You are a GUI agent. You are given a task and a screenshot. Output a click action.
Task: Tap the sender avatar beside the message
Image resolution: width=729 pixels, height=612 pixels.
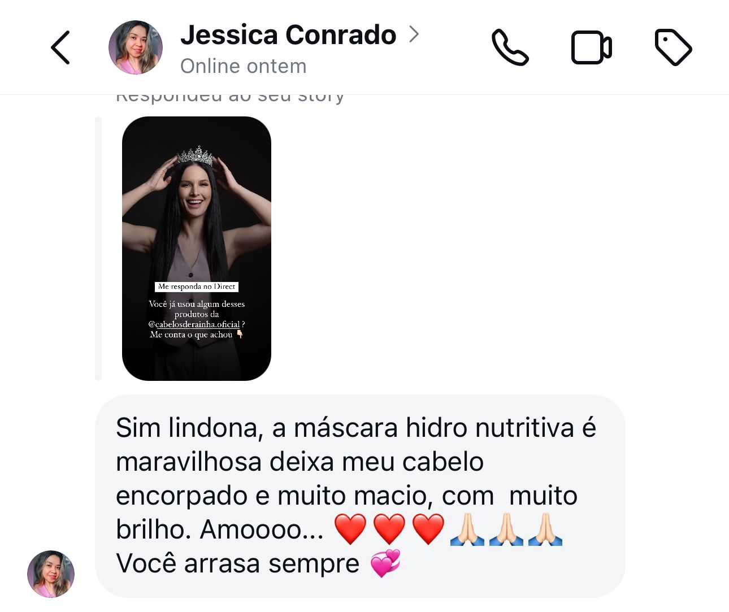[51, 574]
